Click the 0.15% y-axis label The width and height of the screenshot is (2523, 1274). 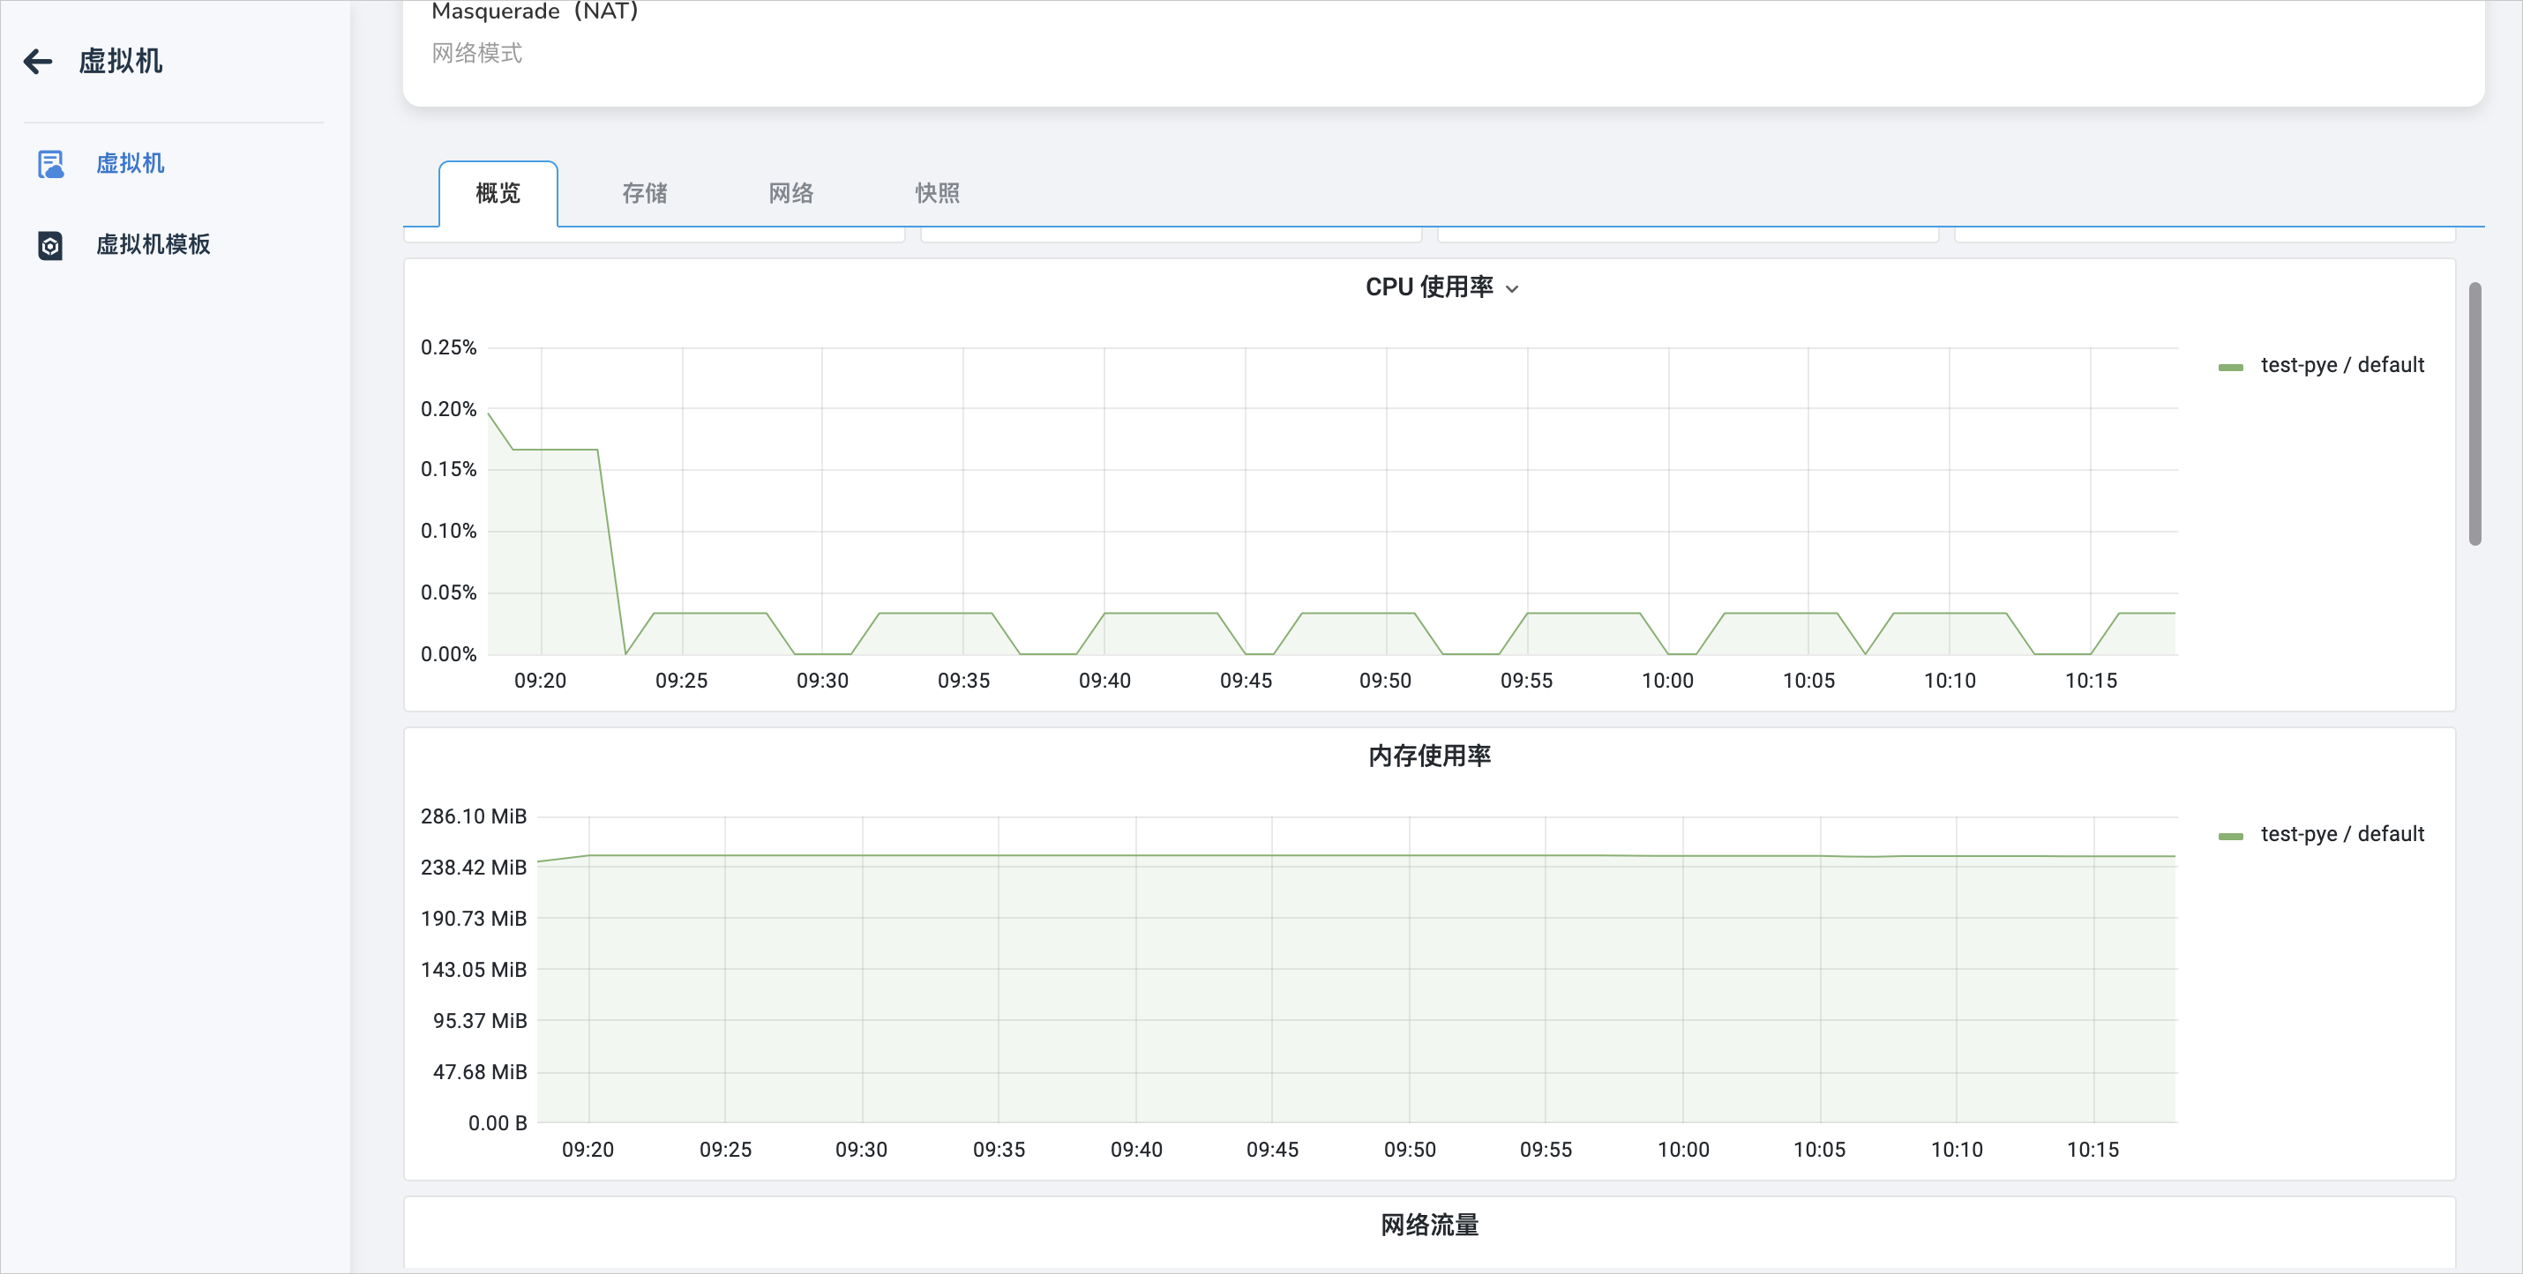448,470
